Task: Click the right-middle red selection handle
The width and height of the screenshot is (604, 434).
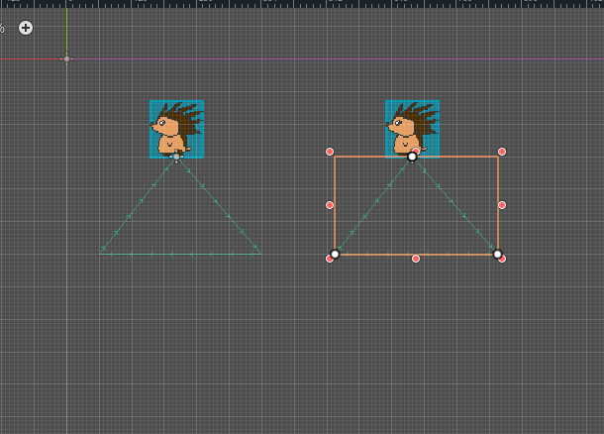Action: pyautogui.click(x=502, y=205)
